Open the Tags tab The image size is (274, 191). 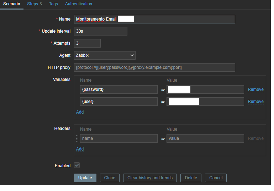[x=53, y=4]
